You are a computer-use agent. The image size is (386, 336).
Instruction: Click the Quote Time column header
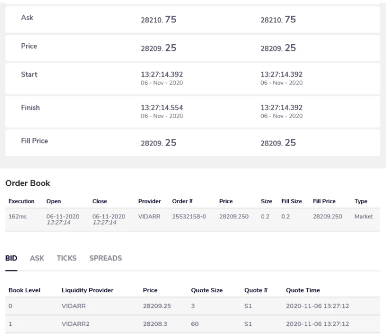pos(303,290)
